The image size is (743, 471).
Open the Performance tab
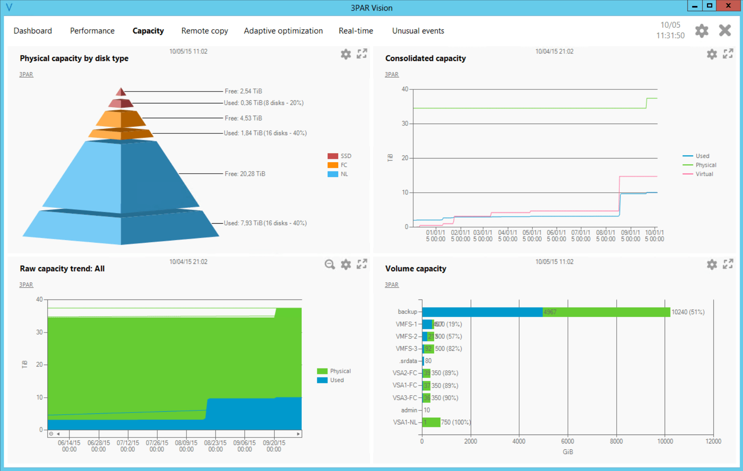(x=92, y=31)
